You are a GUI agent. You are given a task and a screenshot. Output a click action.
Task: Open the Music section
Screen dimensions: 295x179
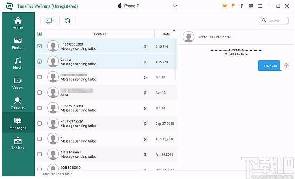coord(18,64)
